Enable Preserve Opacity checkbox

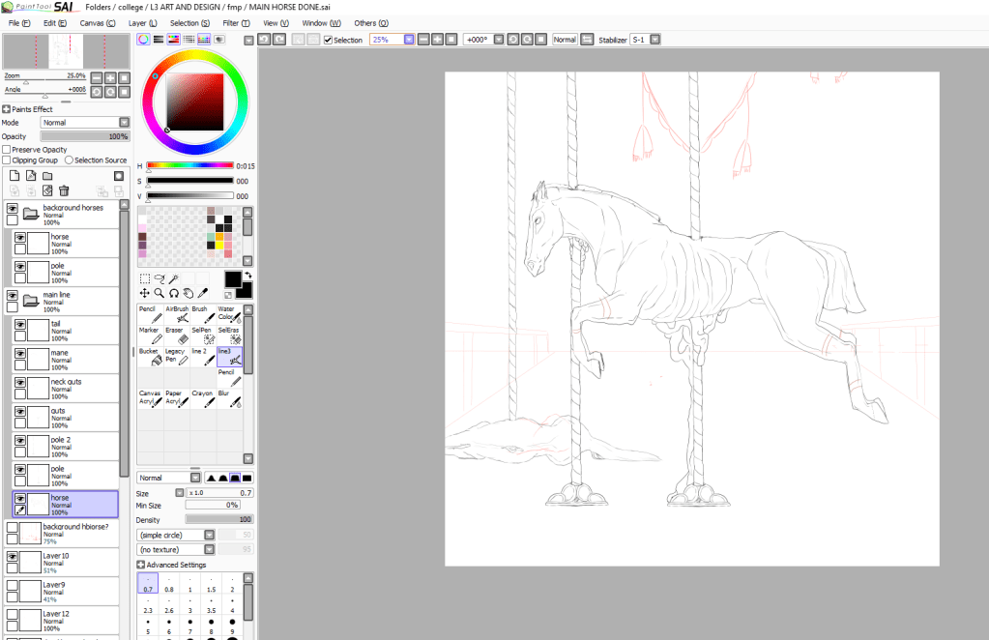click(x=7, y=150)
